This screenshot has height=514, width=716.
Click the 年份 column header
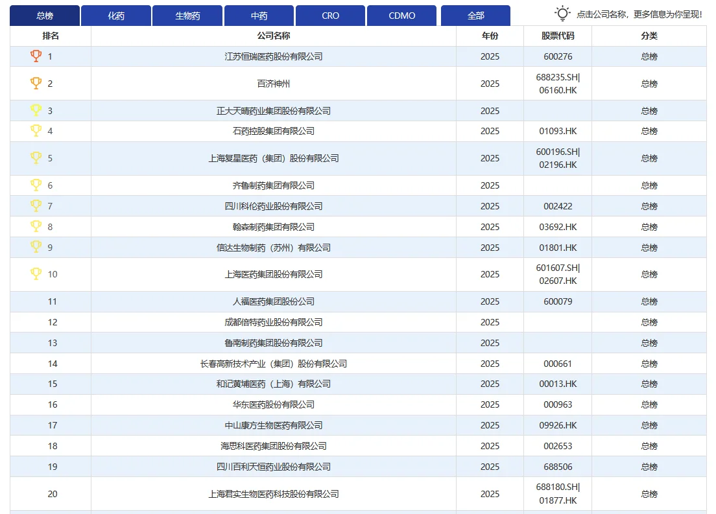click(x=490, y=36)
